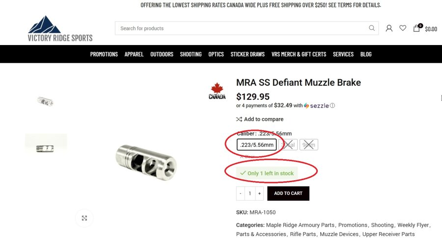Image resolution: width=442 pixels, height=238 pixels.
Task: Select the 30 cal caliber option
Action: tap(289, 145)
